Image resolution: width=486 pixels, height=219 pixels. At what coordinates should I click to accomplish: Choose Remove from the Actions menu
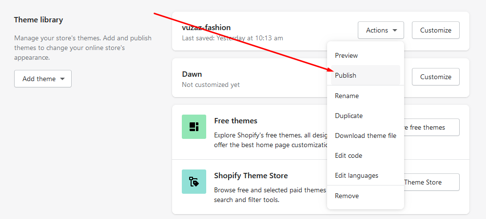point(347,196)
